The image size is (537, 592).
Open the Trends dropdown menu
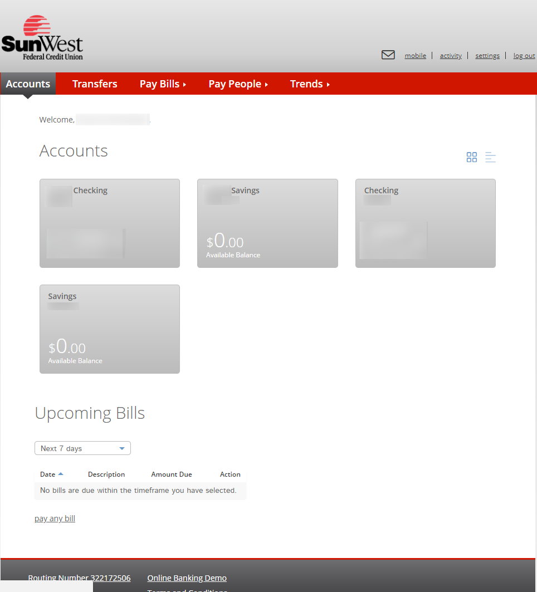[x=310, y=84]
